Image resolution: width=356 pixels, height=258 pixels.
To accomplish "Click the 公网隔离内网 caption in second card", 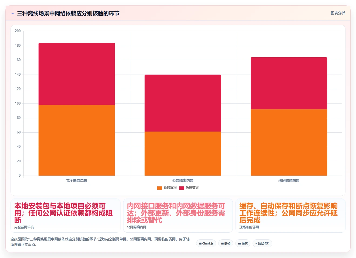I will tap(137, 227).
